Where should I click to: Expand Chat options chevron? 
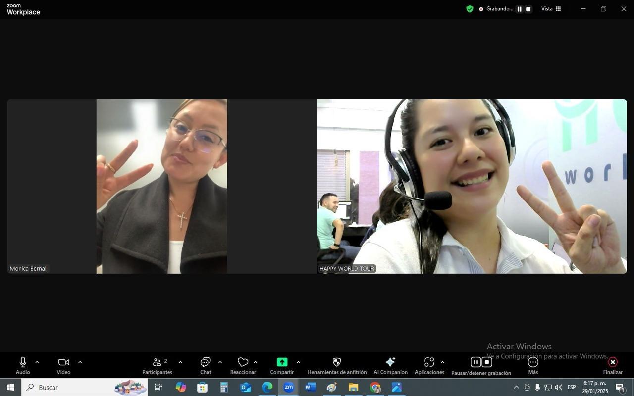tap(220, 362)
